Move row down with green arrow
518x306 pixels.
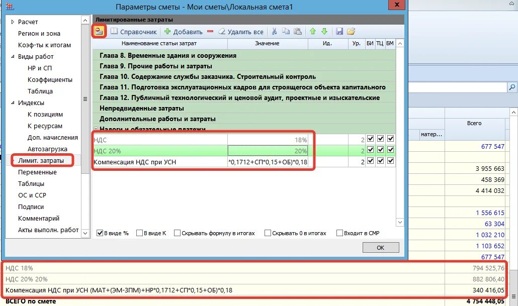click(324, 31)
